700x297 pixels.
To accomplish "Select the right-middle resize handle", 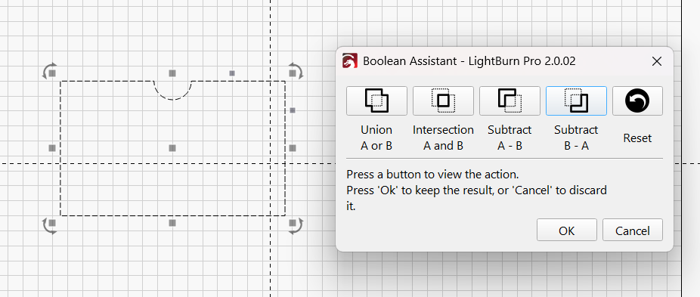I will pos(293,148).
